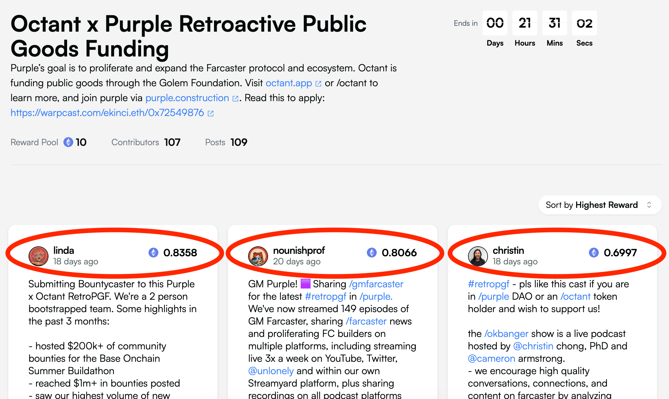Click the #retropgf tag in christin's post

click(x=488, y=284)
